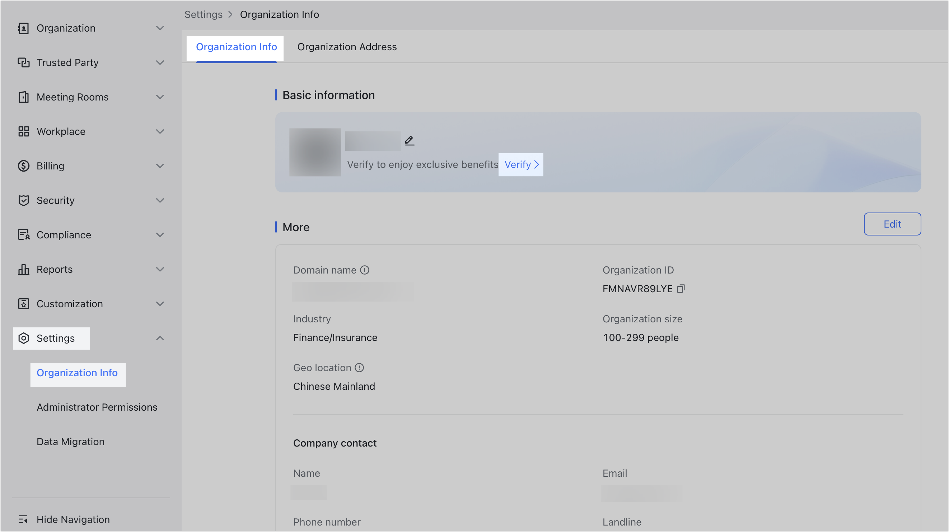Image resolution: width=949 pixels, height=532 pixels.
Task: Click the Organization ID copy icon
Action: [681, 289]
